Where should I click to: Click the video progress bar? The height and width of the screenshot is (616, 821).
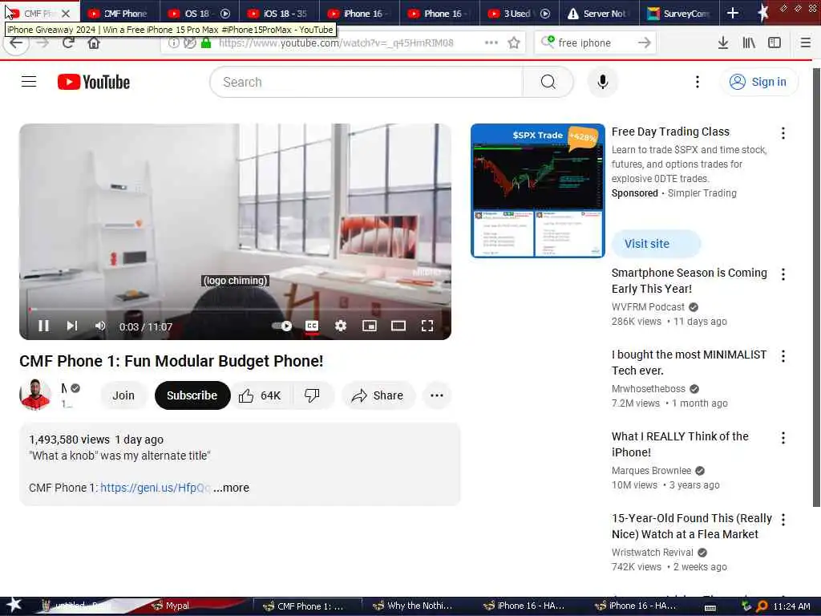pos(235,310)
